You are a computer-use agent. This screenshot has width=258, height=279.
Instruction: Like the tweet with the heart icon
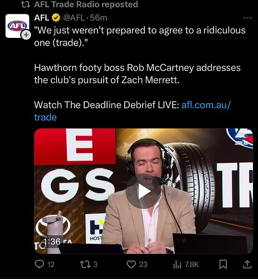131,264
